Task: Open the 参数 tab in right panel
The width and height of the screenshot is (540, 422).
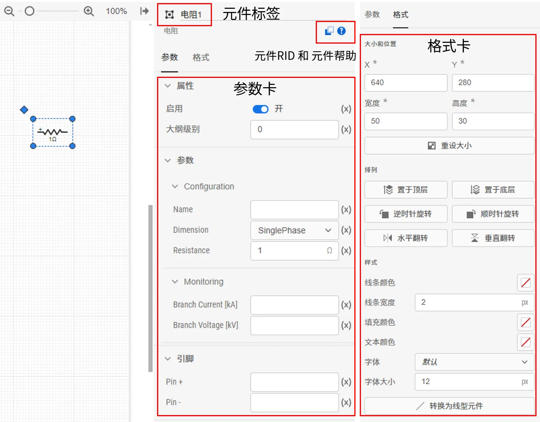Action: [372, 15]
